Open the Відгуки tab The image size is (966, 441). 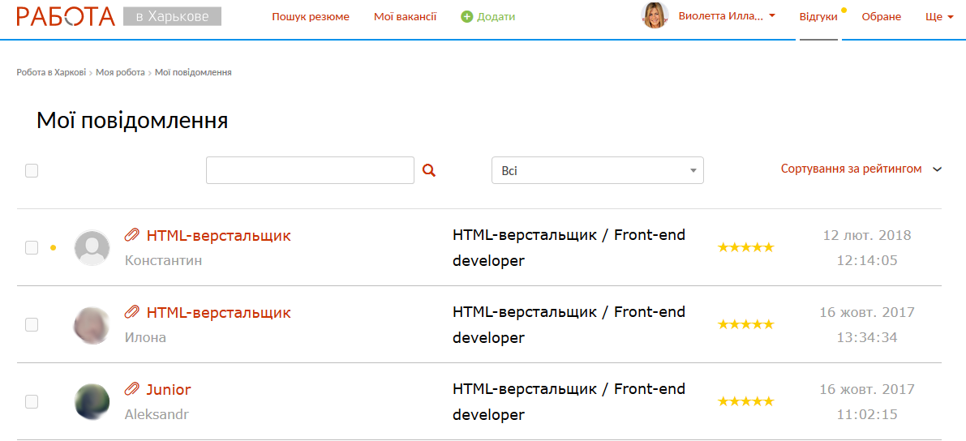pyautogui.click(x=818, y=16)
